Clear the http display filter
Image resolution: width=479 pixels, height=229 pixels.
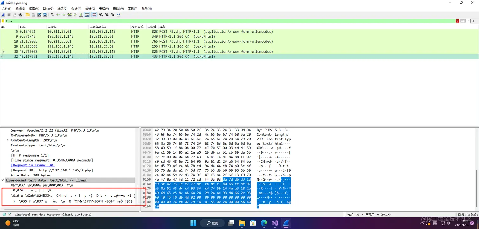click(457, 21)
